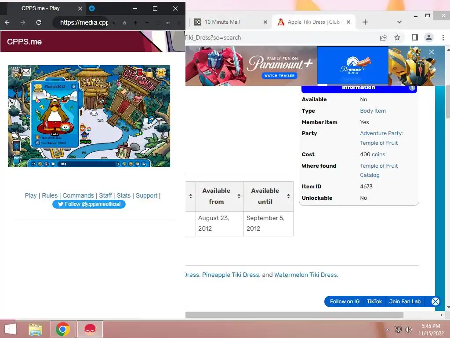This screenshot has height=338, width=450.
Task: Click the red puffle icon in game
Action: (139, 72)
